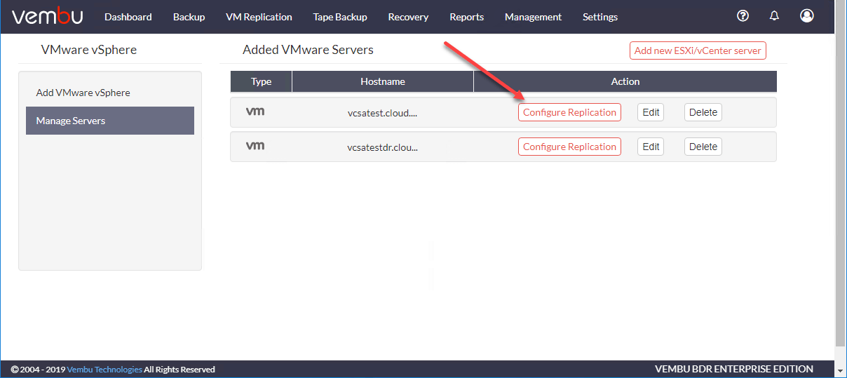
Task: Edit the vcsatestdr.clou server
Action: [x=651, y=147]
